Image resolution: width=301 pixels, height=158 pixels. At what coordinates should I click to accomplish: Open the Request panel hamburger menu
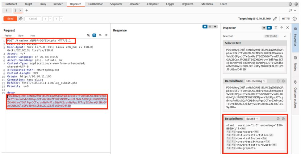[106, 35]
